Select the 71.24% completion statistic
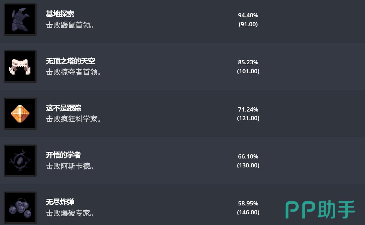This screenshot has width=365, height=225. (x=248, y=109)
